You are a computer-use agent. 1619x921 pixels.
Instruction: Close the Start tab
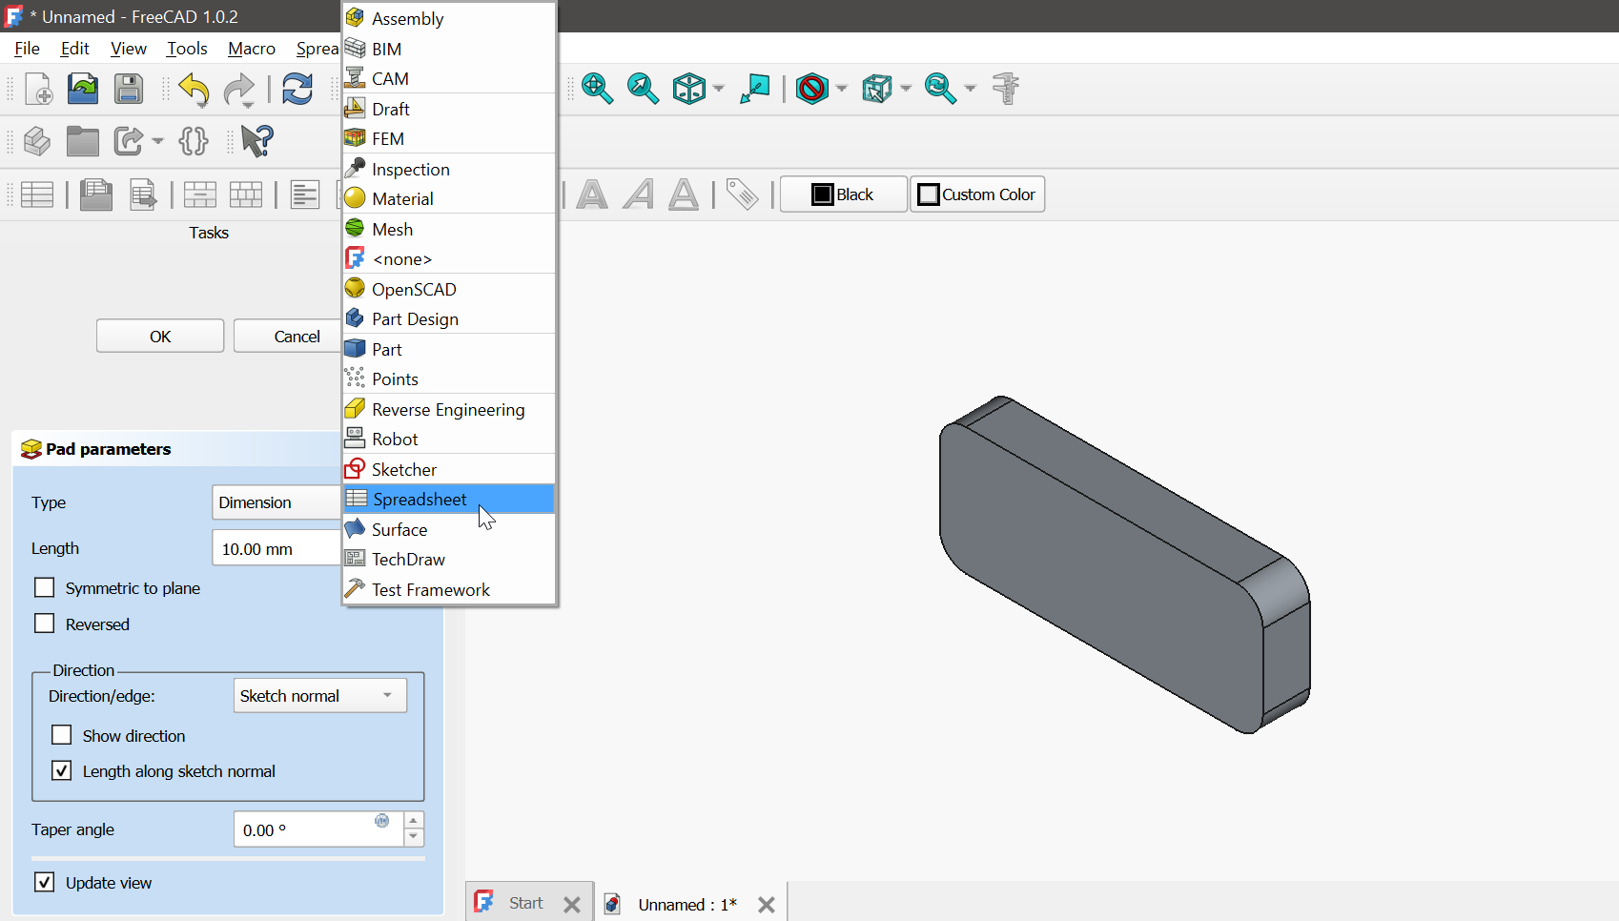(x=572, y=905)
